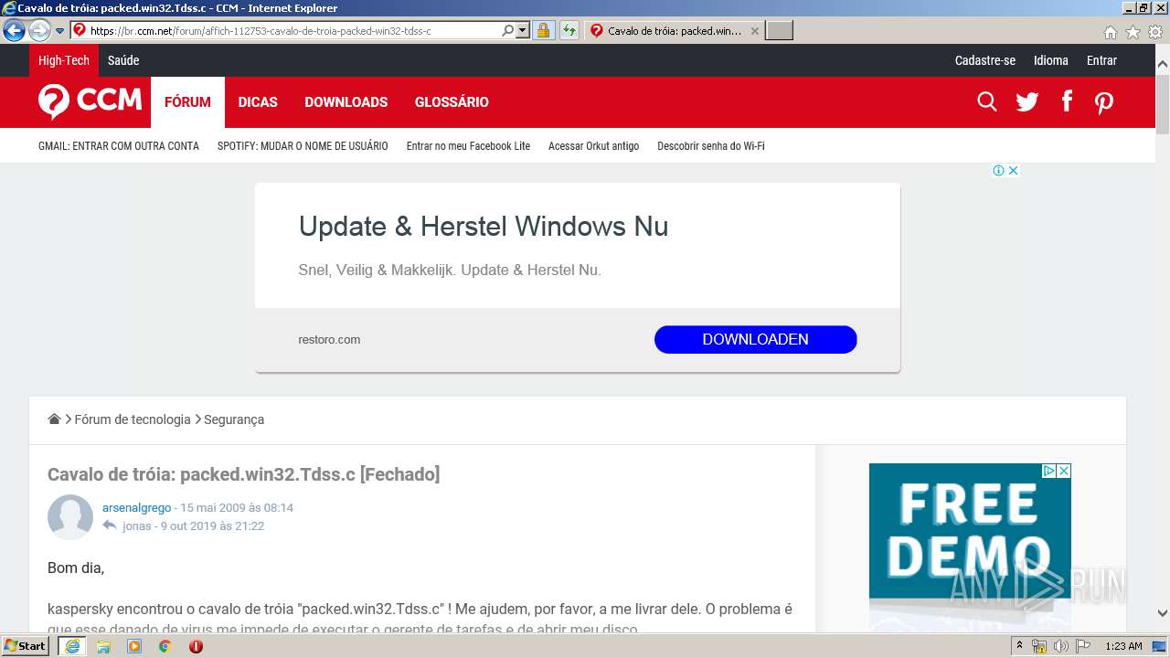The width and height of the screenshot is (1170, 658).
Task: Click the thread title 'Cavalo de tróia: packed.win32.Tdss.c'
Action: [x=201, y=474]
